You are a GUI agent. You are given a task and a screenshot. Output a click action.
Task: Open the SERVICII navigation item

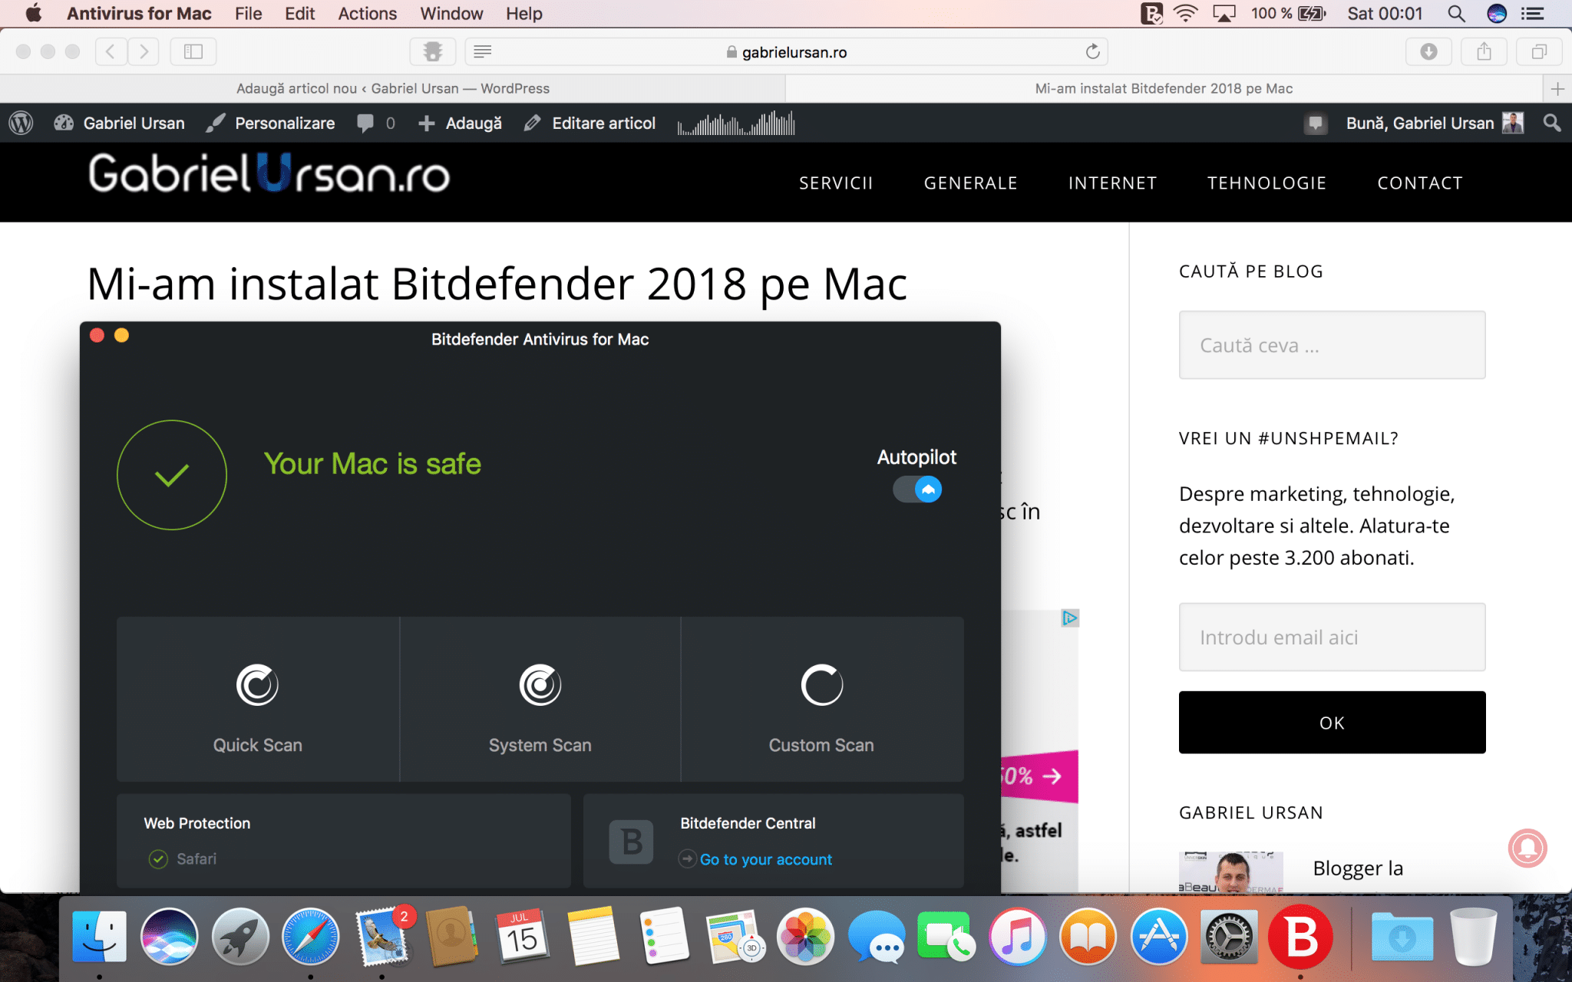836,183
